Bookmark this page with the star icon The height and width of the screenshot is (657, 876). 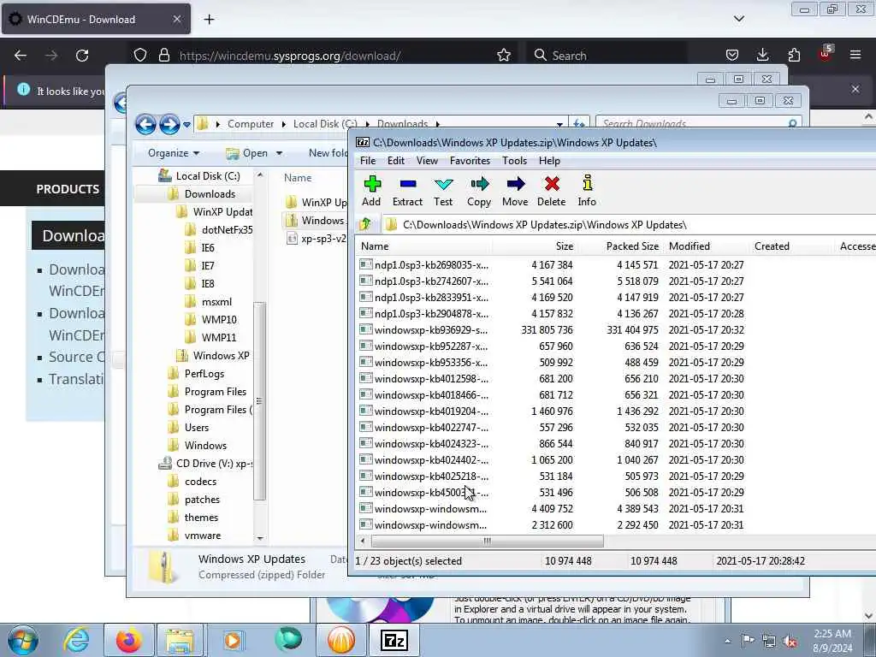[503, 56]
